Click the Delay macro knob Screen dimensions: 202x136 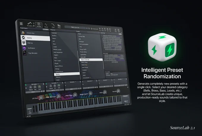click(x=105, y=92)
